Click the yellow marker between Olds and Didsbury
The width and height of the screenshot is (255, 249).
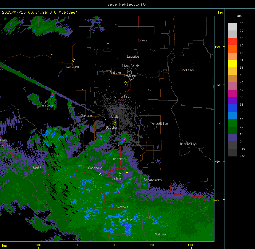point(115,123)
